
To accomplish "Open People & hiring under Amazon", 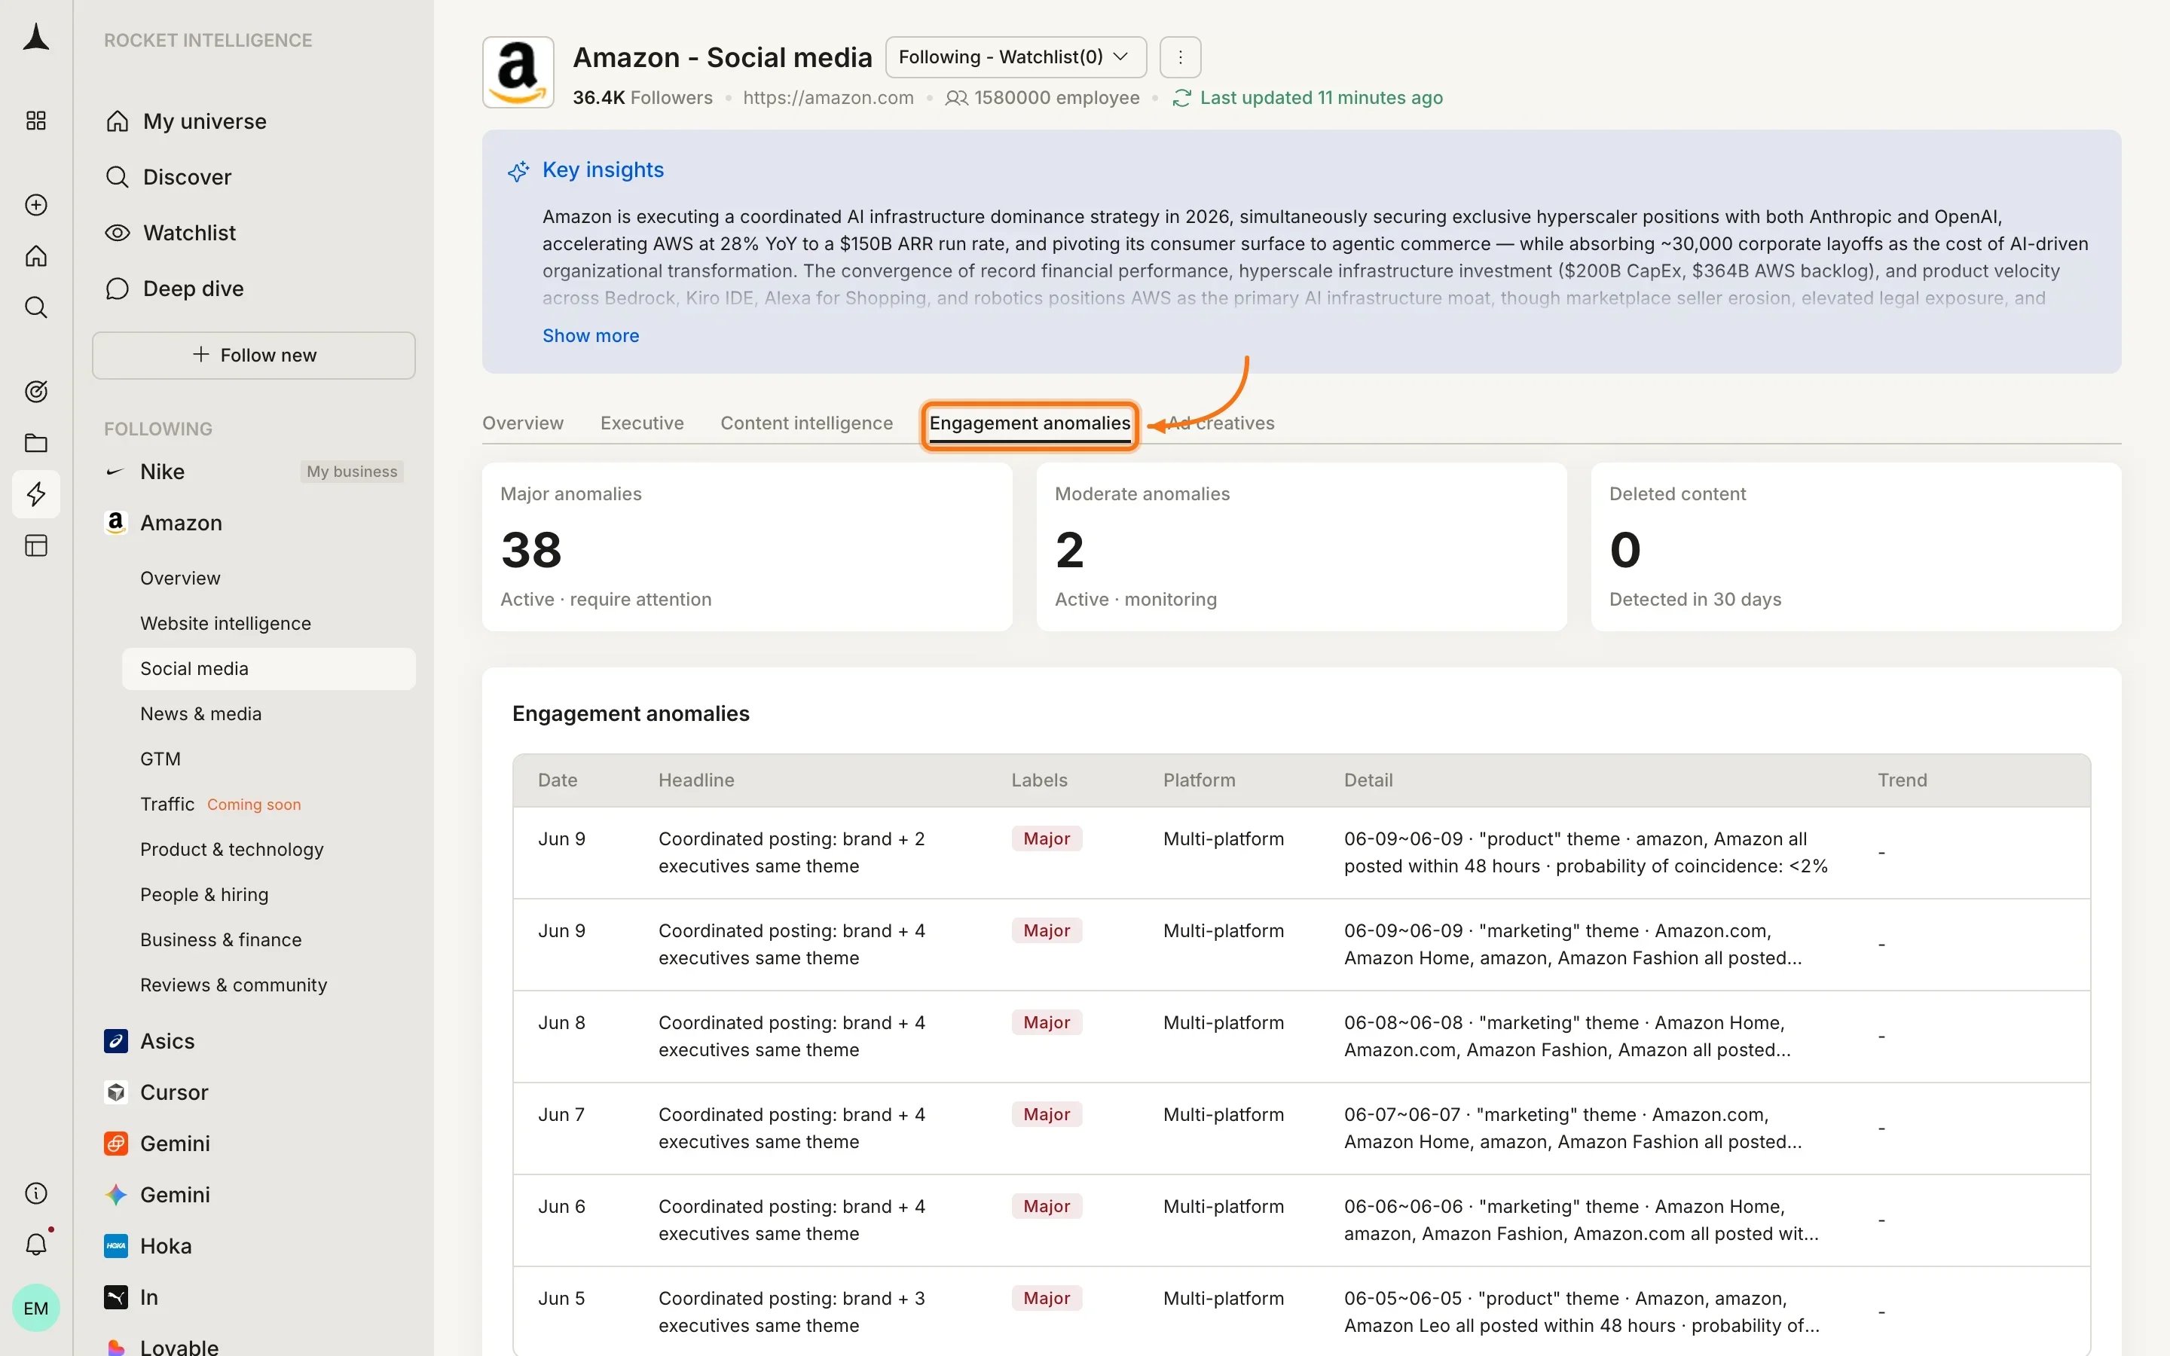I will click(204, 894).
